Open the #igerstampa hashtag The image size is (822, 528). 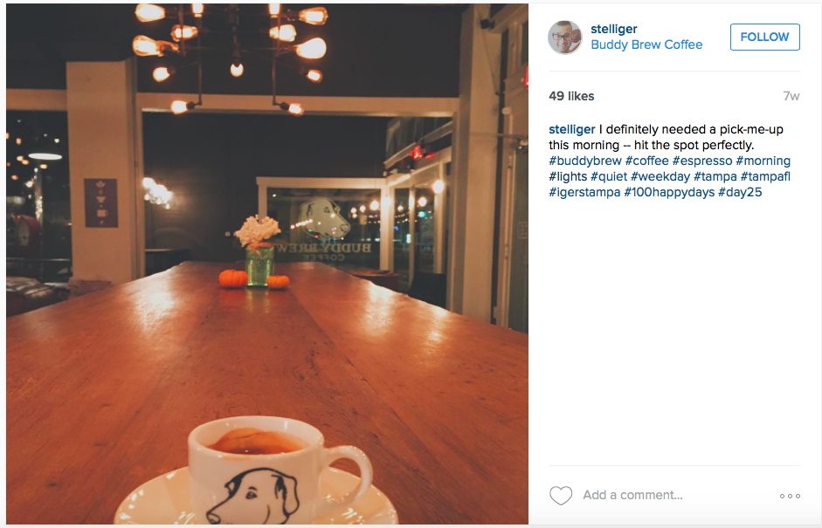click(x=584, y=192)
